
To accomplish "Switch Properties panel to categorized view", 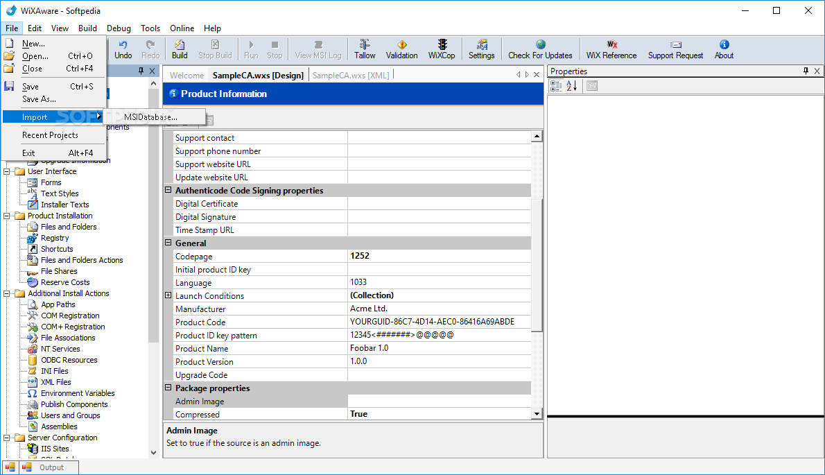I will coord(555,86).
